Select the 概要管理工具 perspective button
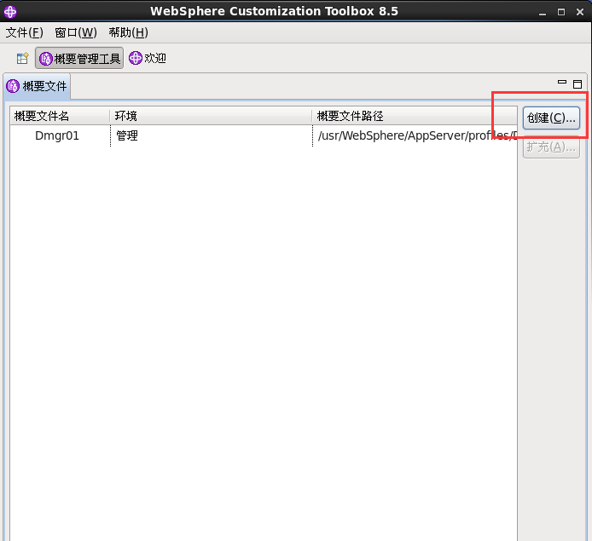This screenshot has height=541, width=592. point(79,58)
